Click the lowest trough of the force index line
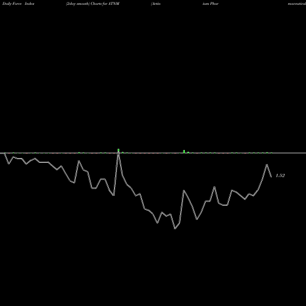Screen dimensions: 306x306 (x=175, y=229)
